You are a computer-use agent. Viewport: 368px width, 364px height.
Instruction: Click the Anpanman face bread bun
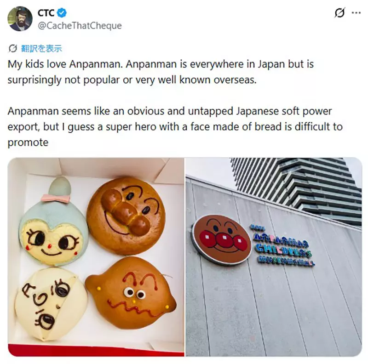[126, 215]
